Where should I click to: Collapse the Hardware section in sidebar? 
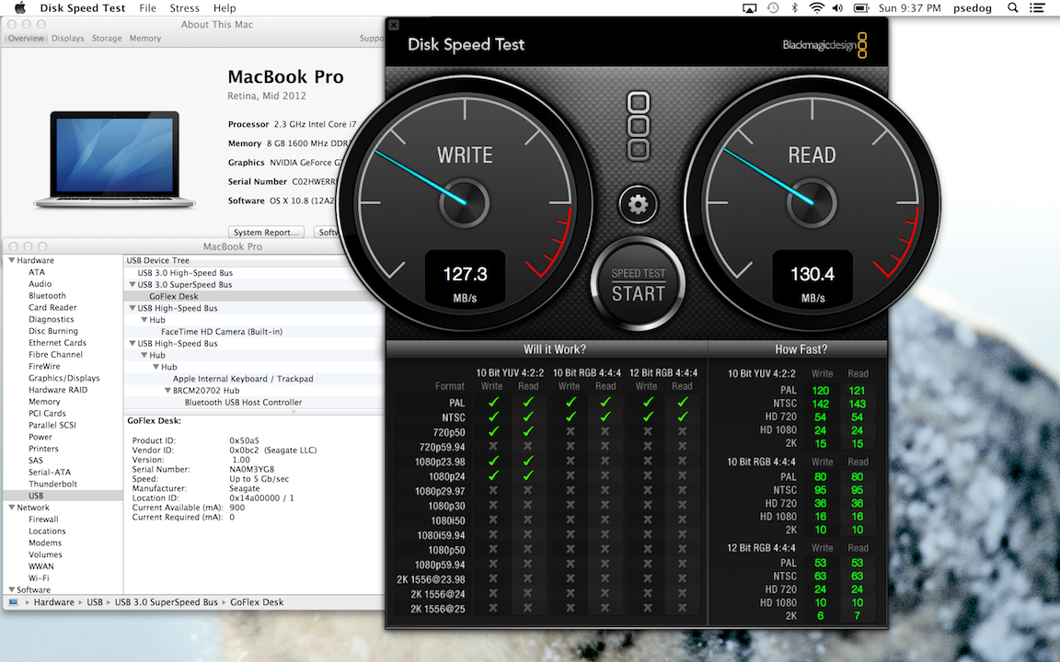click(x=10, y=261)
